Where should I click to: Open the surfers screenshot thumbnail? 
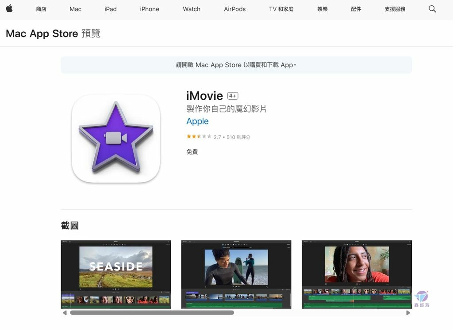pyautogui.click(x=236, y=274)
